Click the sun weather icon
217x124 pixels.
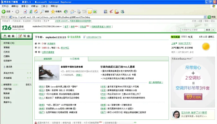coord(206,47)
